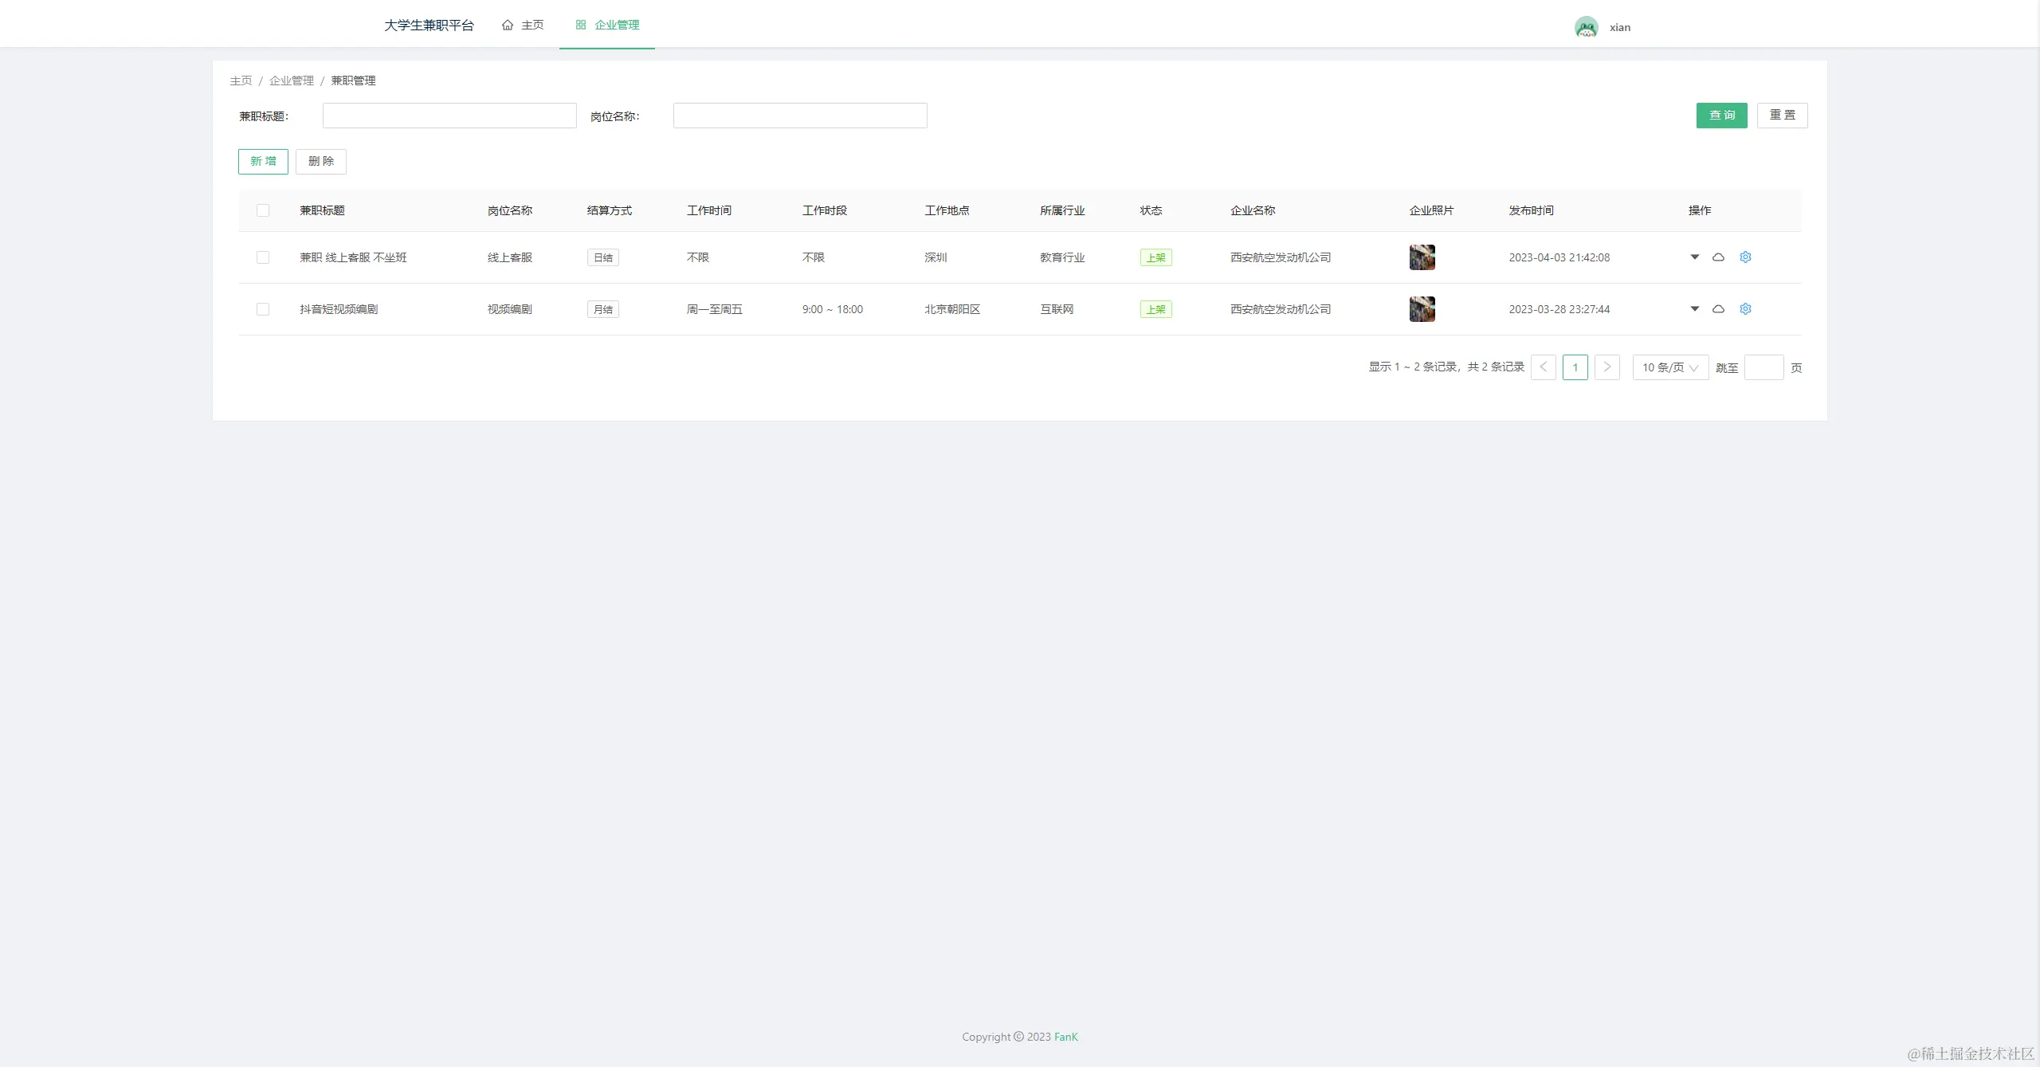Go to previous page arrow
The height and width of the screenshot is (1067, 2040).
pos(1543,367)
